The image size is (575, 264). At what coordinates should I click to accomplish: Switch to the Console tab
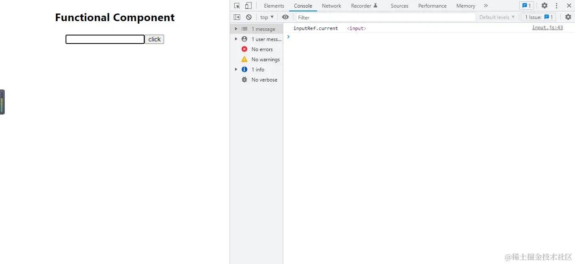[303, 5]
